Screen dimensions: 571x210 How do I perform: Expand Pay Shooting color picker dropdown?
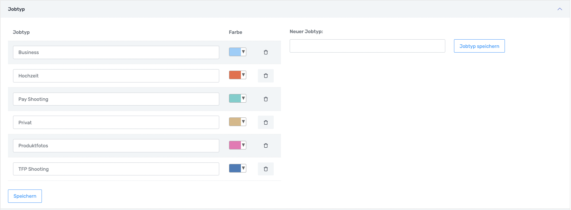pos(237,98)
